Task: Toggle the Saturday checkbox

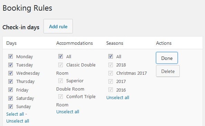Action: pyautogui.click(x=10, y=98)
